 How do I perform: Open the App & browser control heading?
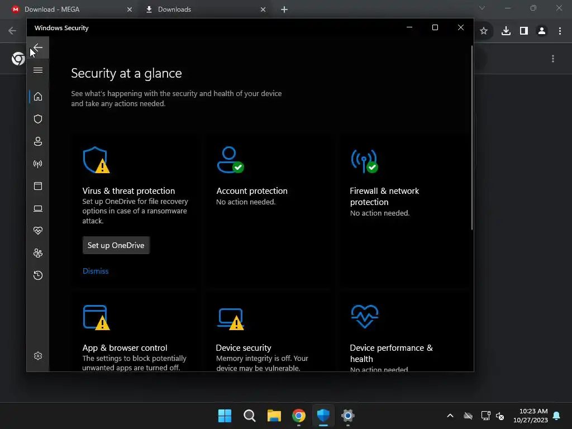[x=125, y=348]
